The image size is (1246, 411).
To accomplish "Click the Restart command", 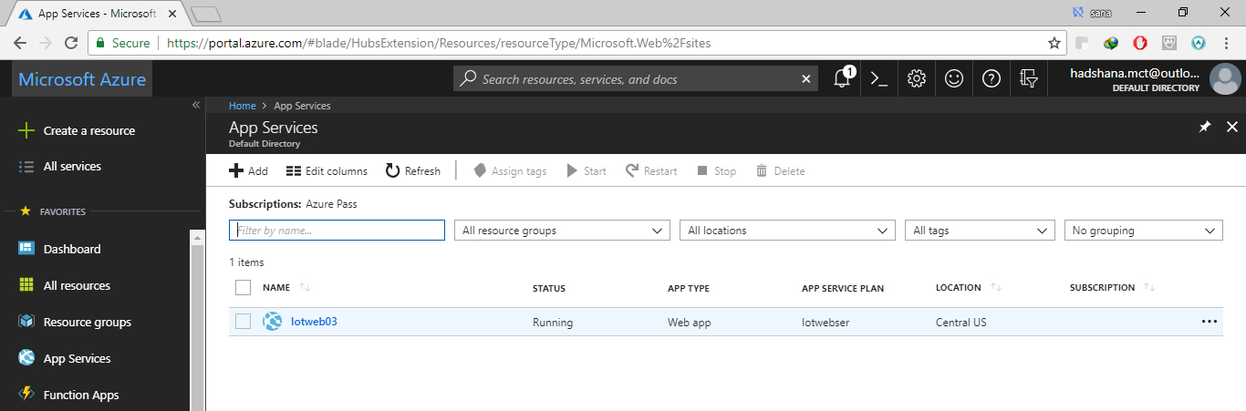I will pyautogui.click(x=651, y=170).
